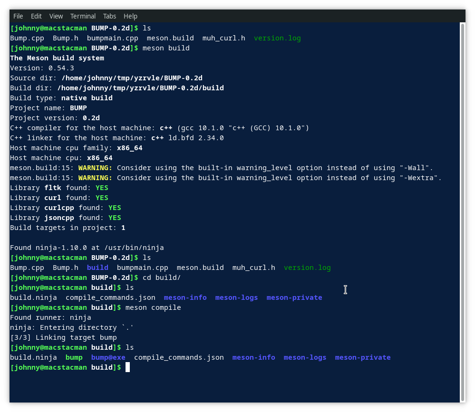Open the View menu
475x412 pixels.
(56, 16)
